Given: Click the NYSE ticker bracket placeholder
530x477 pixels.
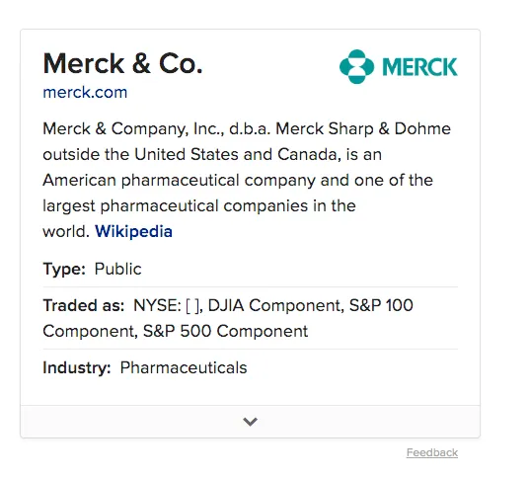Looking at the screenshot, I should pos(193,306).
